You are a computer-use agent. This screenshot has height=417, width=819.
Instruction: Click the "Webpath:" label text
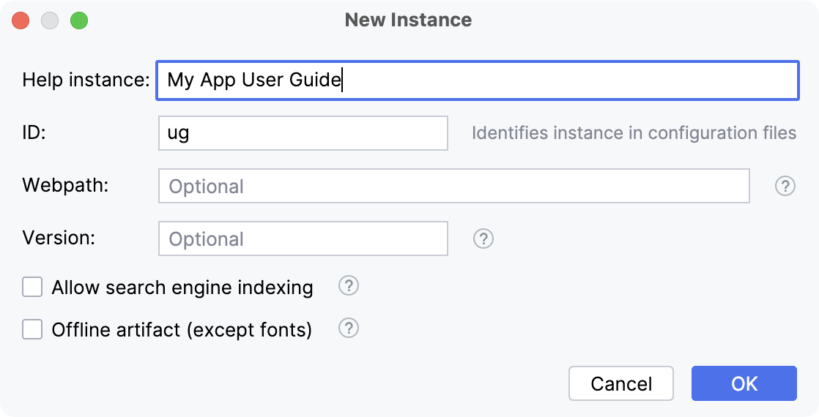click(65, 184)
